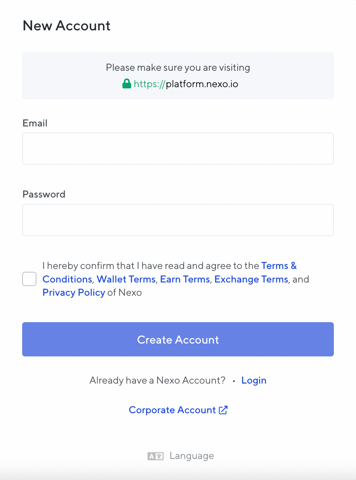This screenshot has height=480, width=356.
Task: Click the green padlock security icon
Action: click(127, 84)
